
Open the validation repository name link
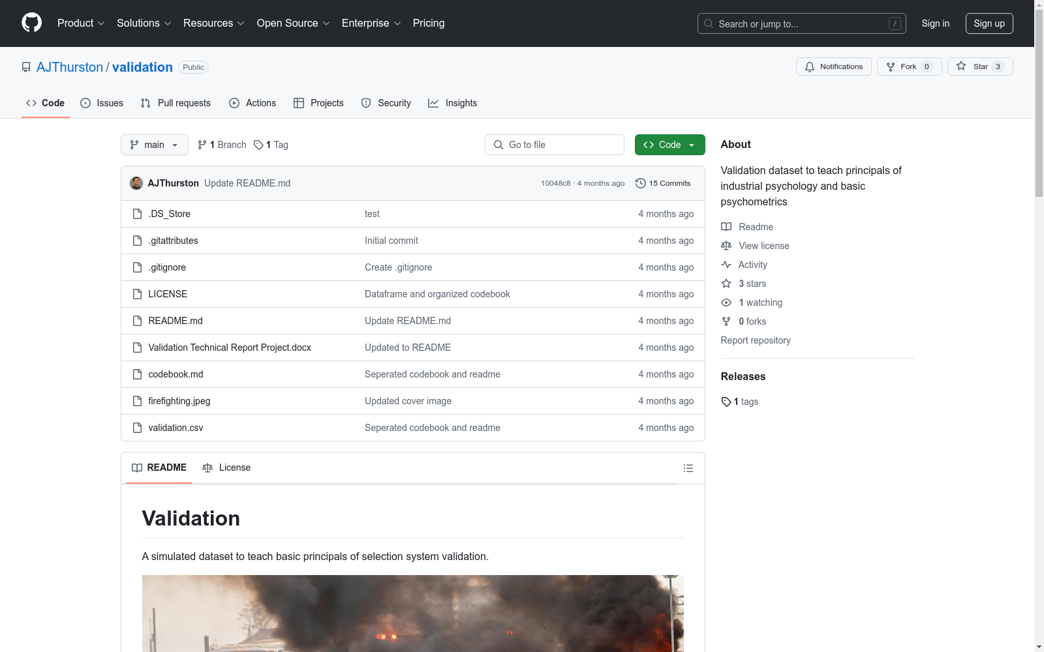point(142,67)
